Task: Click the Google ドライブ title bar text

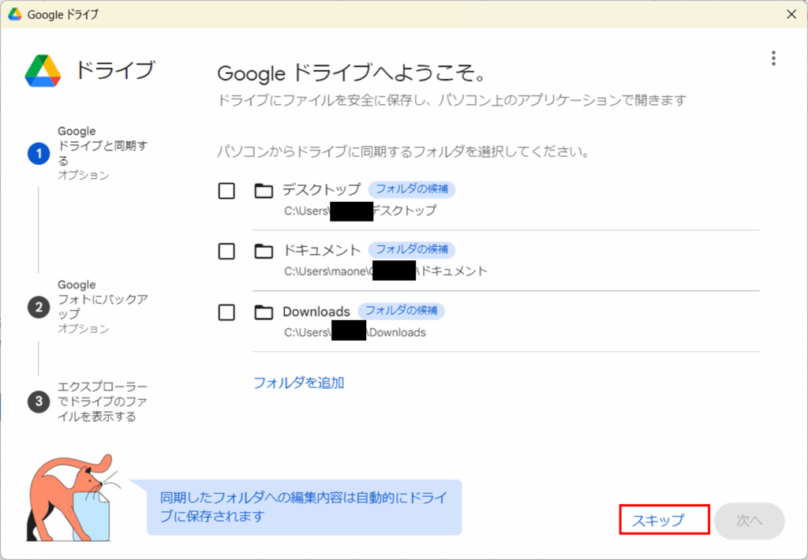Action: (63, 14)
